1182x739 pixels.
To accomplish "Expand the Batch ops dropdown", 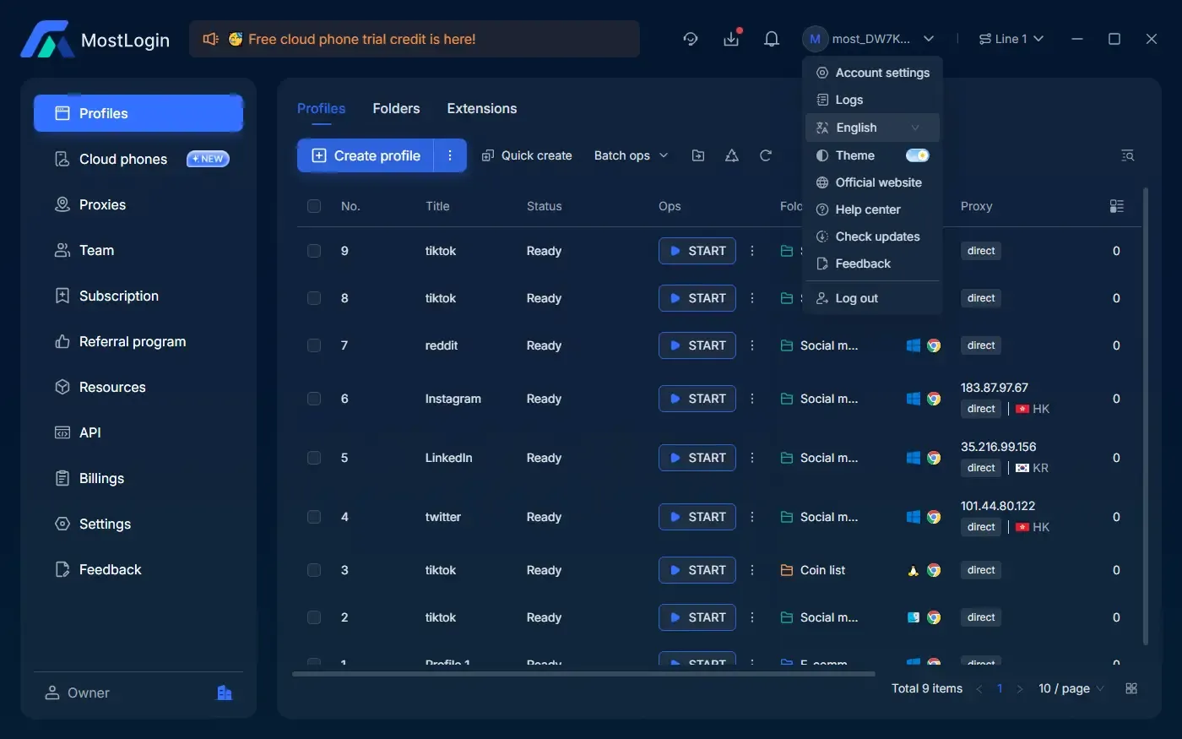I will pos(631,155).
